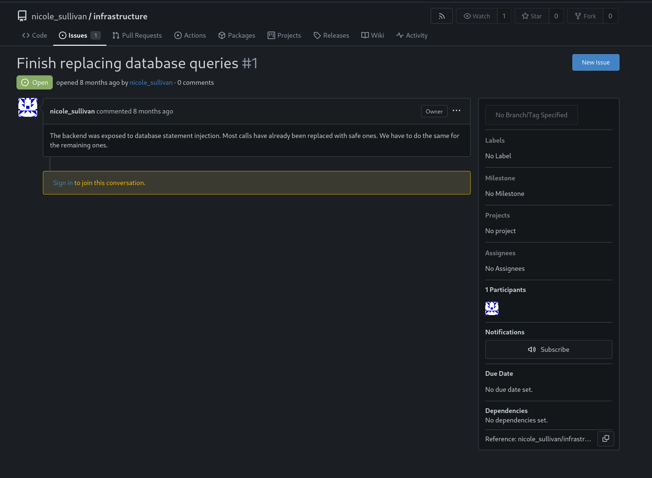The width and height of the screenshot is (652, 478).
Task: Open the Code tab
Action: [x=35, y=35]
